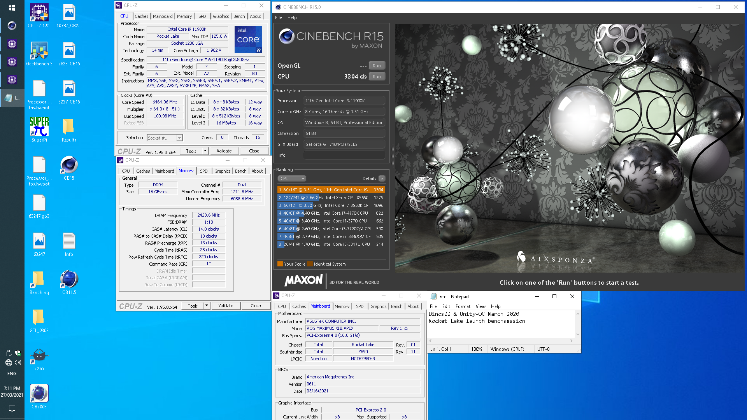Open the 10787_CB2 image file icon

[69, 16]
